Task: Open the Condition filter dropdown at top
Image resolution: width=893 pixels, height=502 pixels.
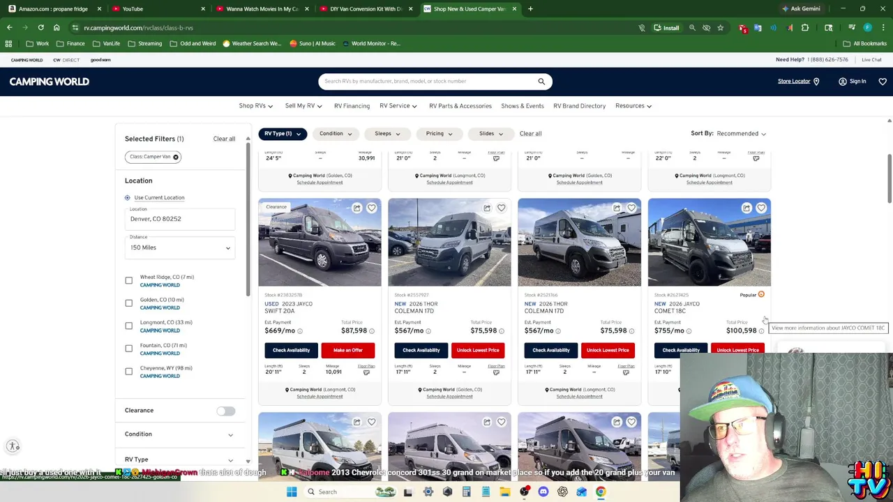Action: tap(336, 134)
